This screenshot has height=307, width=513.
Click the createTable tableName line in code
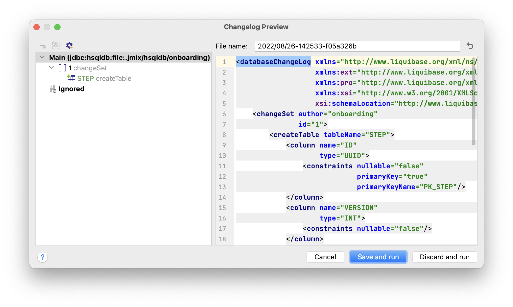pos(331,135)
